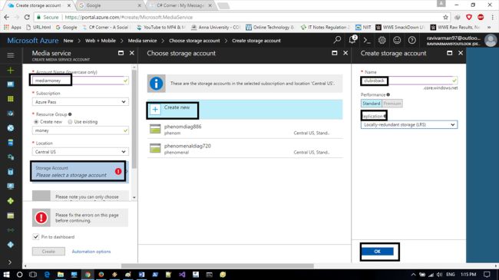Image resolution: width=499 pixels, height=280 pixels.
Task: Open the Subscription Azure Pass dropdown
Action: click(80, 102)
